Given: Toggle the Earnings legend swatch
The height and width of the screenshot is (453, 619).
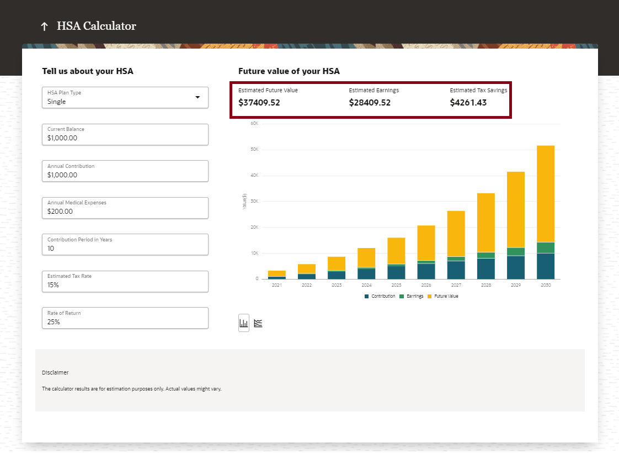Looking at the screenshot, I should (402, 297).
